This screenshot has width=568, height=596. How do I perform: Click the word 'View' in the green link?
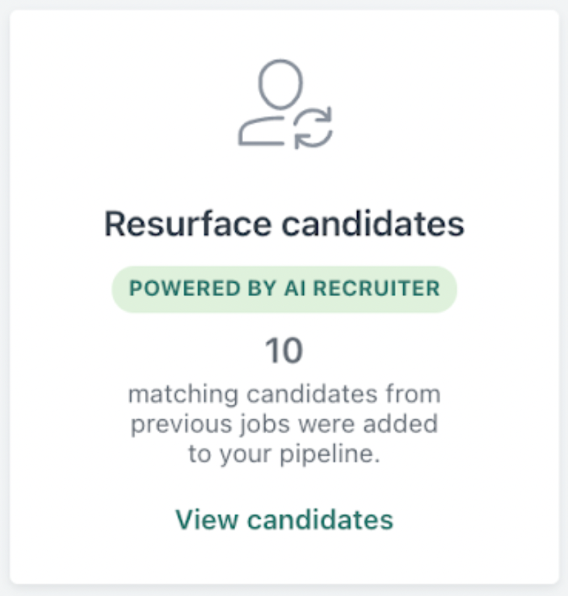[x=207, y=520]
